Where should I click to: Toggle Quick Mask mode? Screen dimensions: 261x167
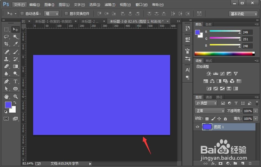[6, 119]
